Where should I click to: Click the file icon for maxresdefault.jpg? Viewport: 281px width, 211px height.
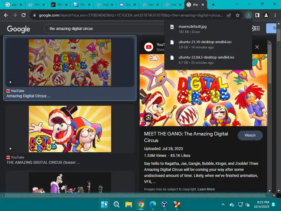[172, 27]
